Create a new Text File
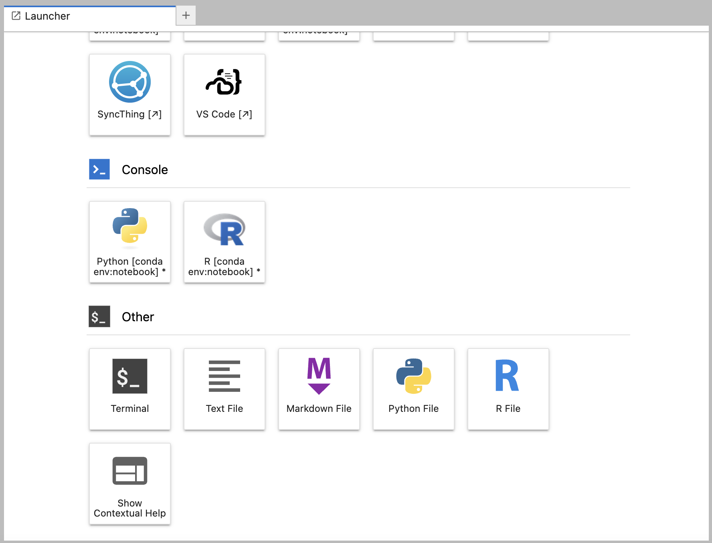Screen dimensions: 712x543 coord(225,389)
